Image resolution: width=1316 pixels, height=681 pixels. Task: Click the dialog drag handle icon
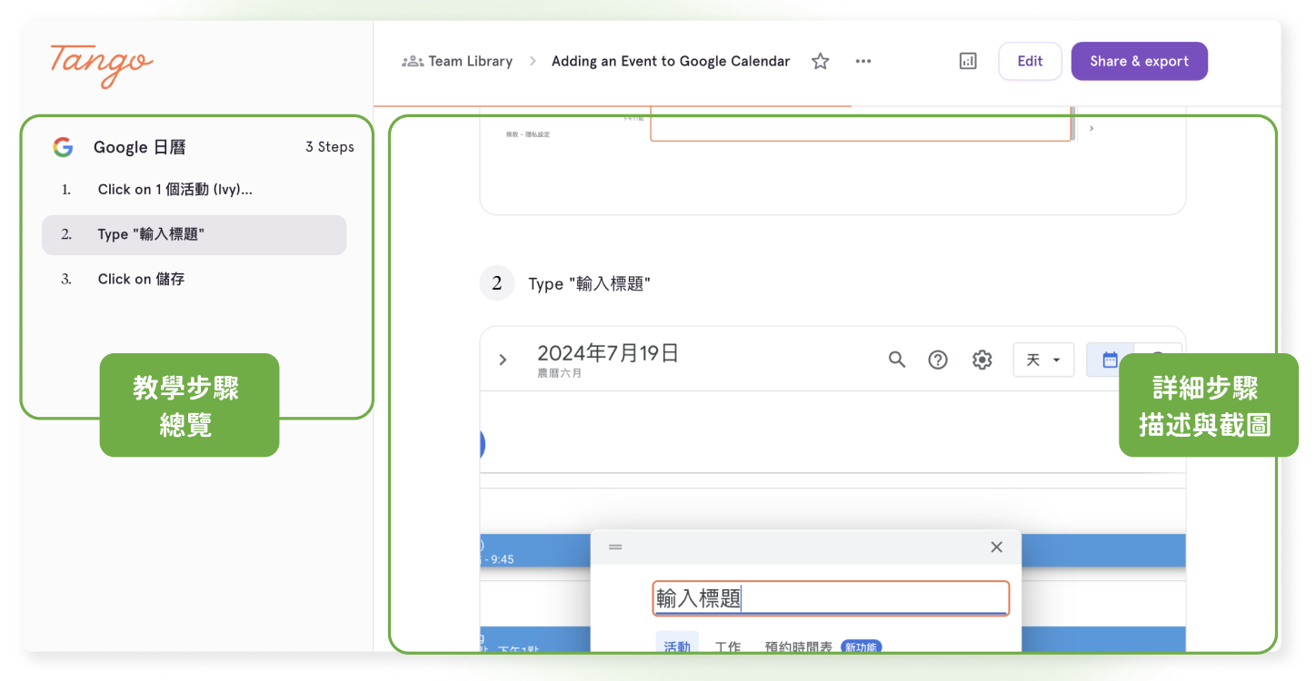click(615, 547)
